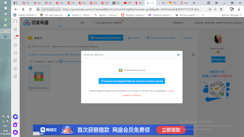Click the padlock site security icon
The width and height of the screenshot is (244, 137).
(x=38, y=9)
